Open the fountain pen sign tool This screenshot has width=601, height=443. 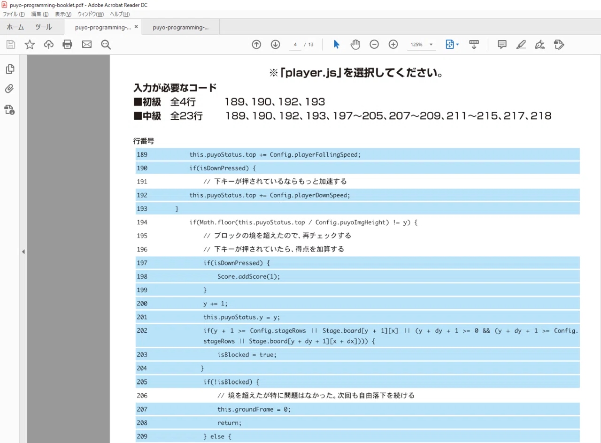[540, 45]
